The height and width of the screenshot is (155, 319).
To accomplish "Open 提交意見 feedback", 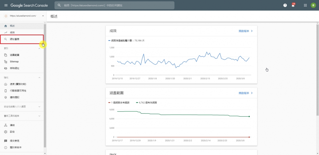I will coord(22,141).
